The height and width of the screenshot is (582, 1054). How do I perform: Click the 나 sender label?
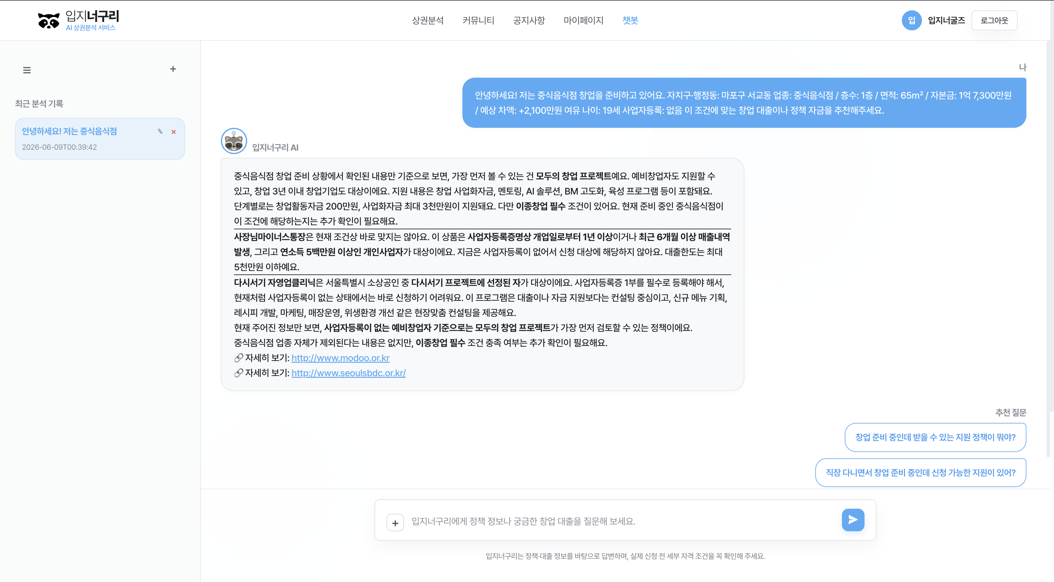tap(1022, 67)
